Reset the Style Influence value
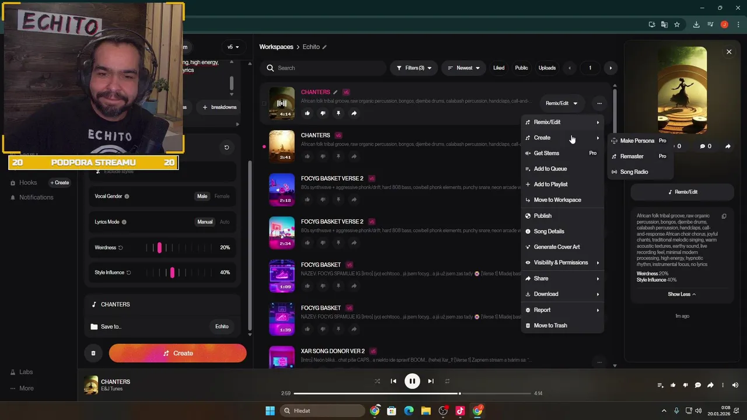This screenshot has height=420, width=747. click(x=129, y=272)
